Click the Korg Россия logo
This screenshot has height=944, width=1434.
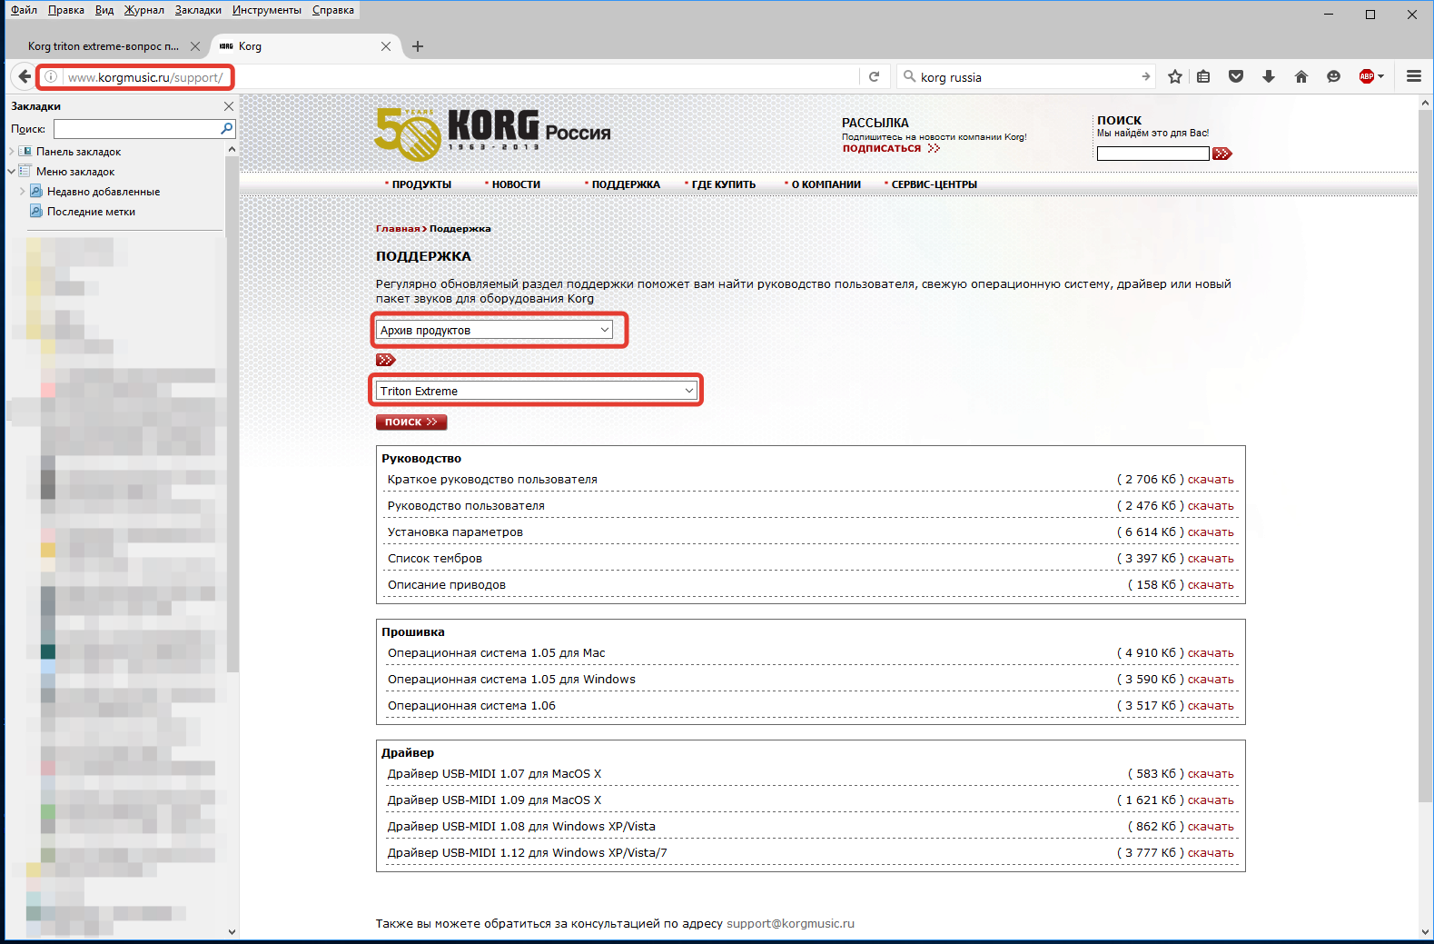(493, 134)
